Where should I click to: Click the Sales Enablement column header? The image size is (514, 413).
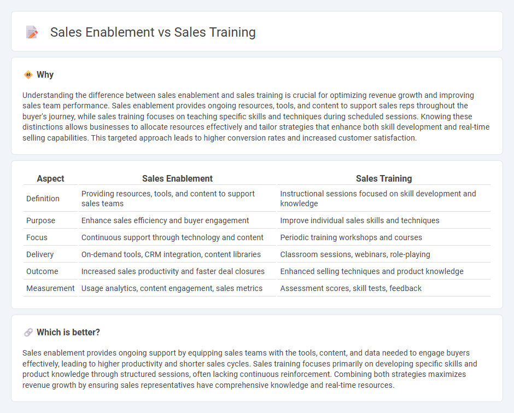tap(177, 178)
